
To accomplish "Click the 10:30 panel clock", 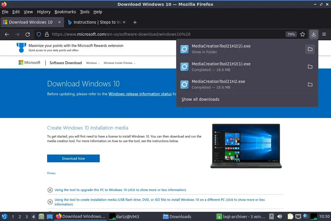I will point(324,216).
